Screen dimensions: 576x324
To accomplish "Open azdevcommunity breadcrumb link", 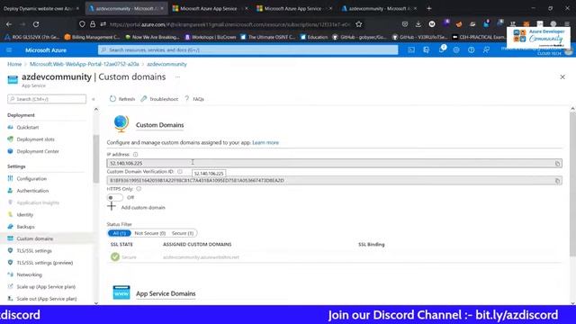I will (166, 64).
